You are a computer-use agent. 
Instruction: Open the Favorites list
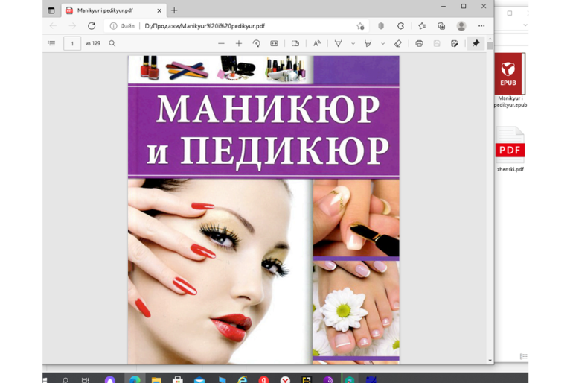coord(422,26)
